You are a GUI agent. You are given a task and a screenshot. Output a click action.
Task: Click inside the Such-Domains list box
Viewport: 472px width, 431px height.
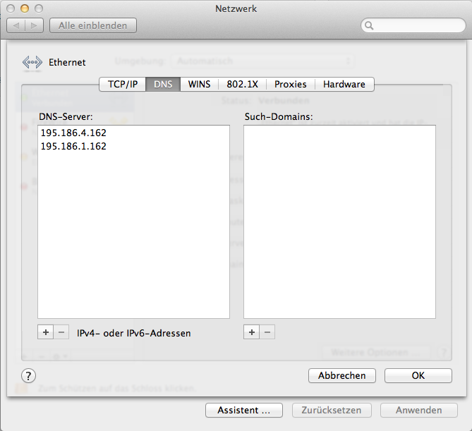(x=339, y=221)
